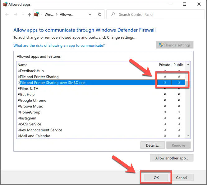207x185 pixels.
Task: Click the firewall icon in address bar
Action: pos(37,14)
